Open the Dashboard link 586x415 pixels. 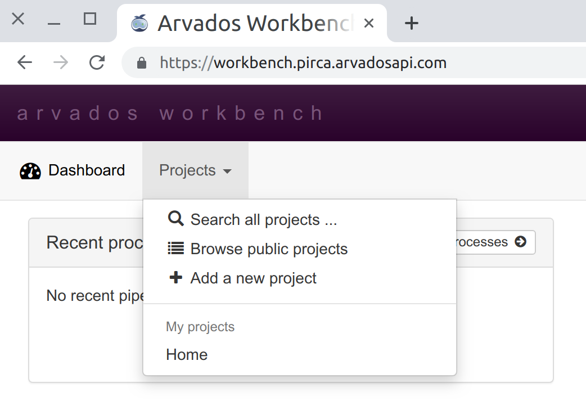point(86,170)
